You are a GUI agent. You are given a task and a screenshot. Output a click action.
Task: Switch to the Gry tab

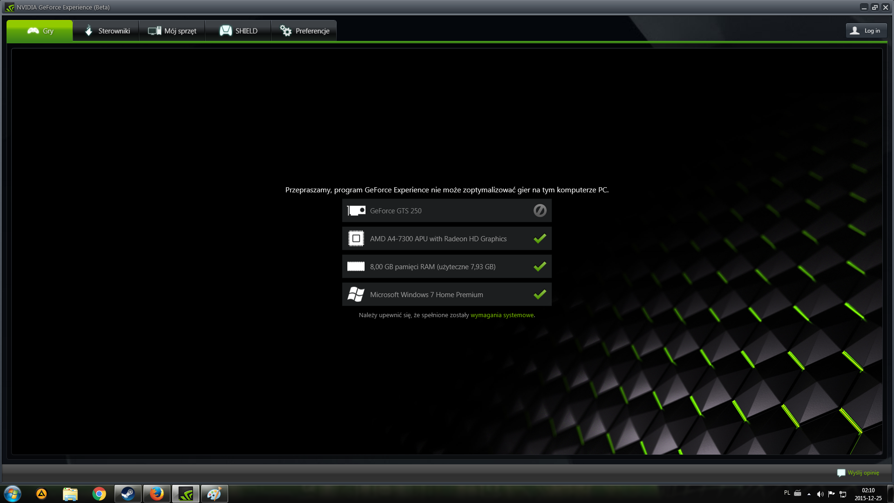(40, 31)
